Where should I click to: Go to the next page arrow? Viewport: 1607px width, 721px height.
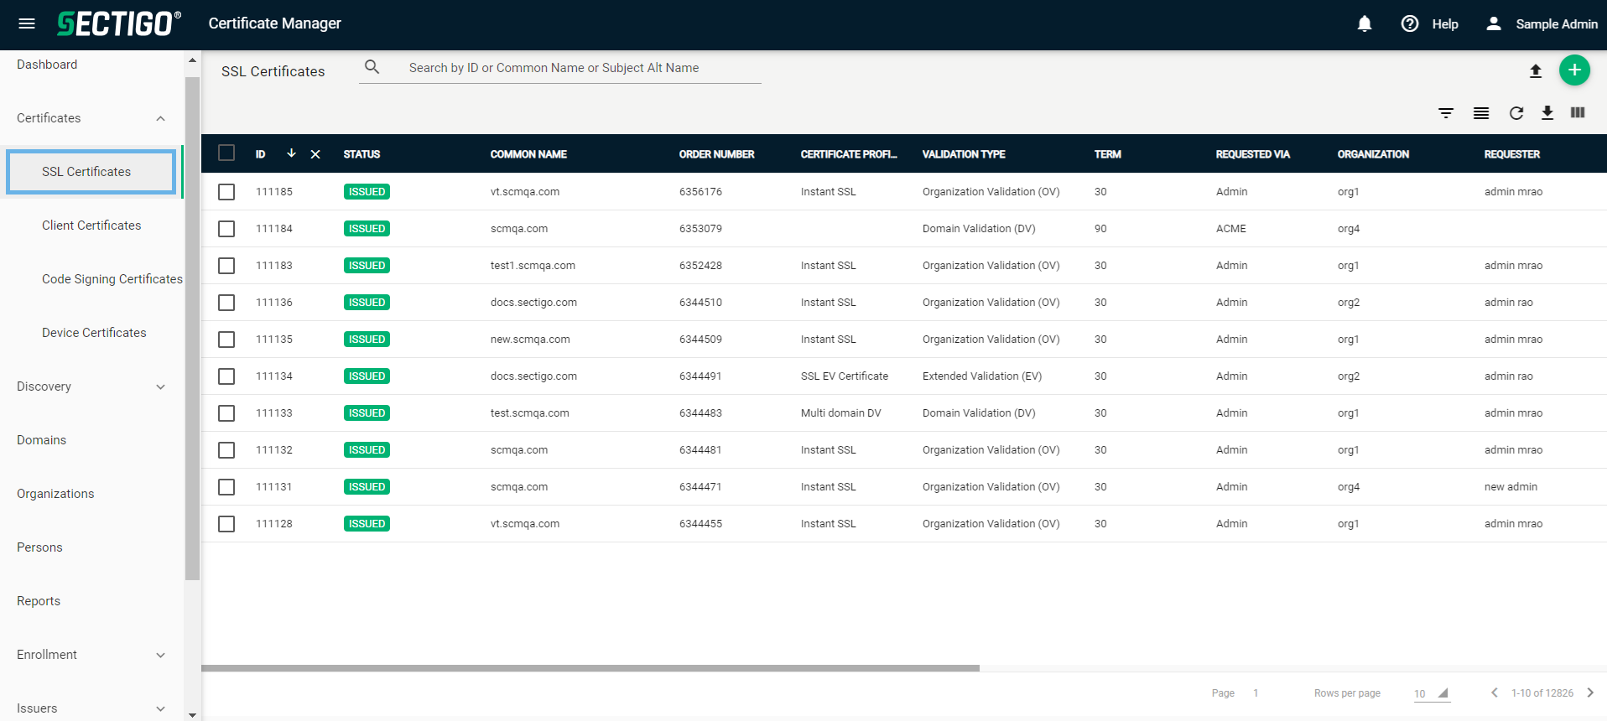tap(1590, 692)
